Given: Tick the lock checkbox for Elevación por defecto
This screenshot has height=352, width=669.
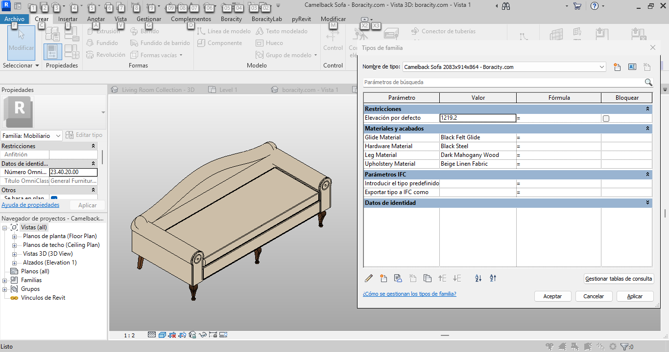Looking at the screenshot, I should tap(606, 118).
